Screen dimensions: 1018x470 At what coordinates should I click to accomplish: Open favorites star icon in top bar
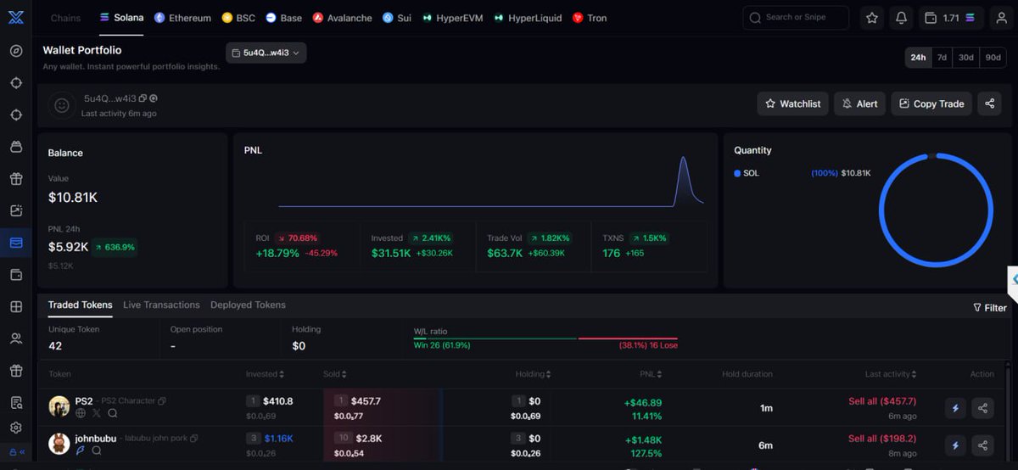click(x=872, y=18)
